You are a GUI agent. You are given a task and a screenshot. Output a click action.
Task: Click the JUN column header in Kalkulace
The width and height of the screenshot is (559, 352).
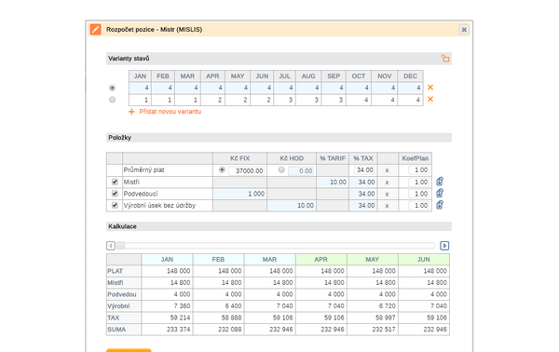click(424, 260)
